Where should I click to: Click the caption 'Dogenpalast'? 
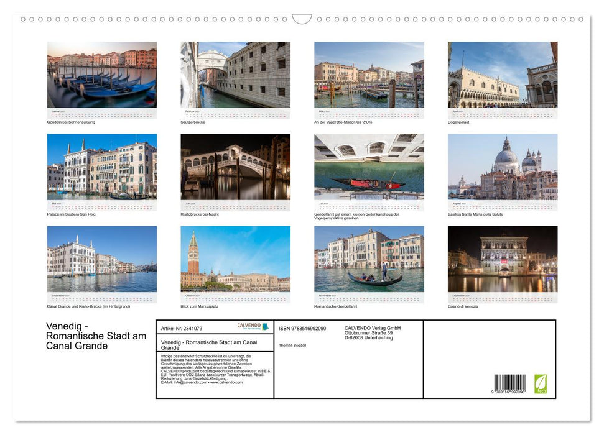[x=458, y=122]
